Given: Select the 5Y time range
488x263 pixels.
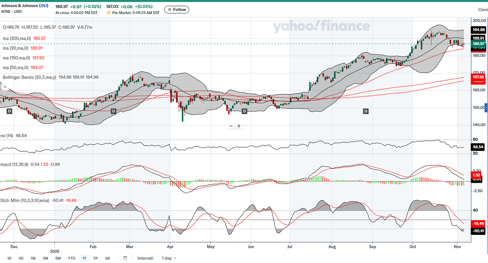Looking at the screenshot, I should pos(96,258).
